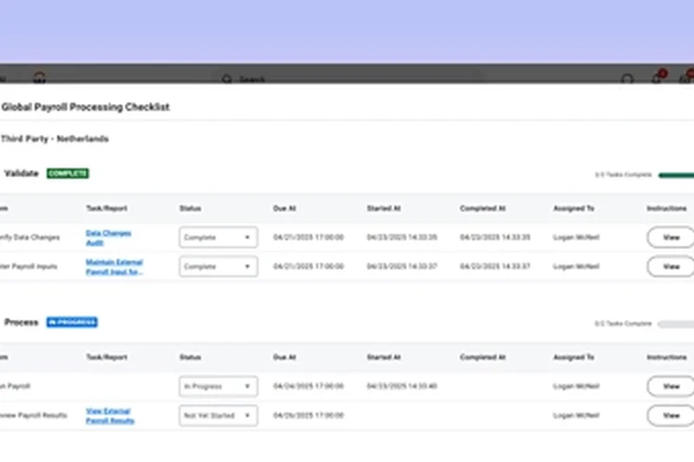Click View button for Verify Data Changes row
Viewport: 694px width, 462px height.
[x=671, y=238]
